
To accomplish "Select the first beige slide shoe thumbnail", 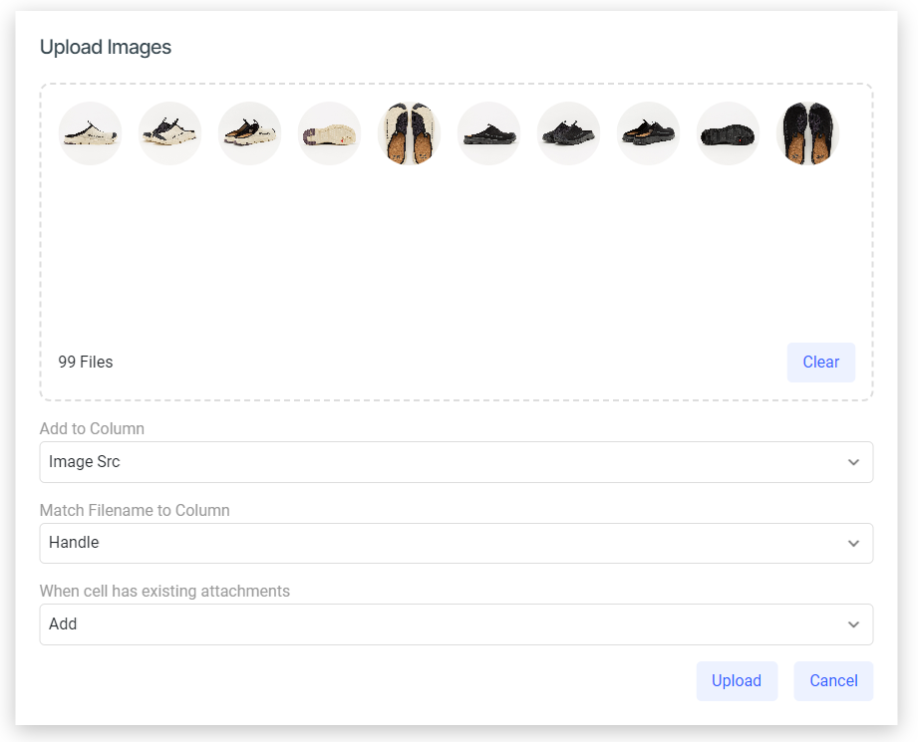I will (x=90, y=133).
